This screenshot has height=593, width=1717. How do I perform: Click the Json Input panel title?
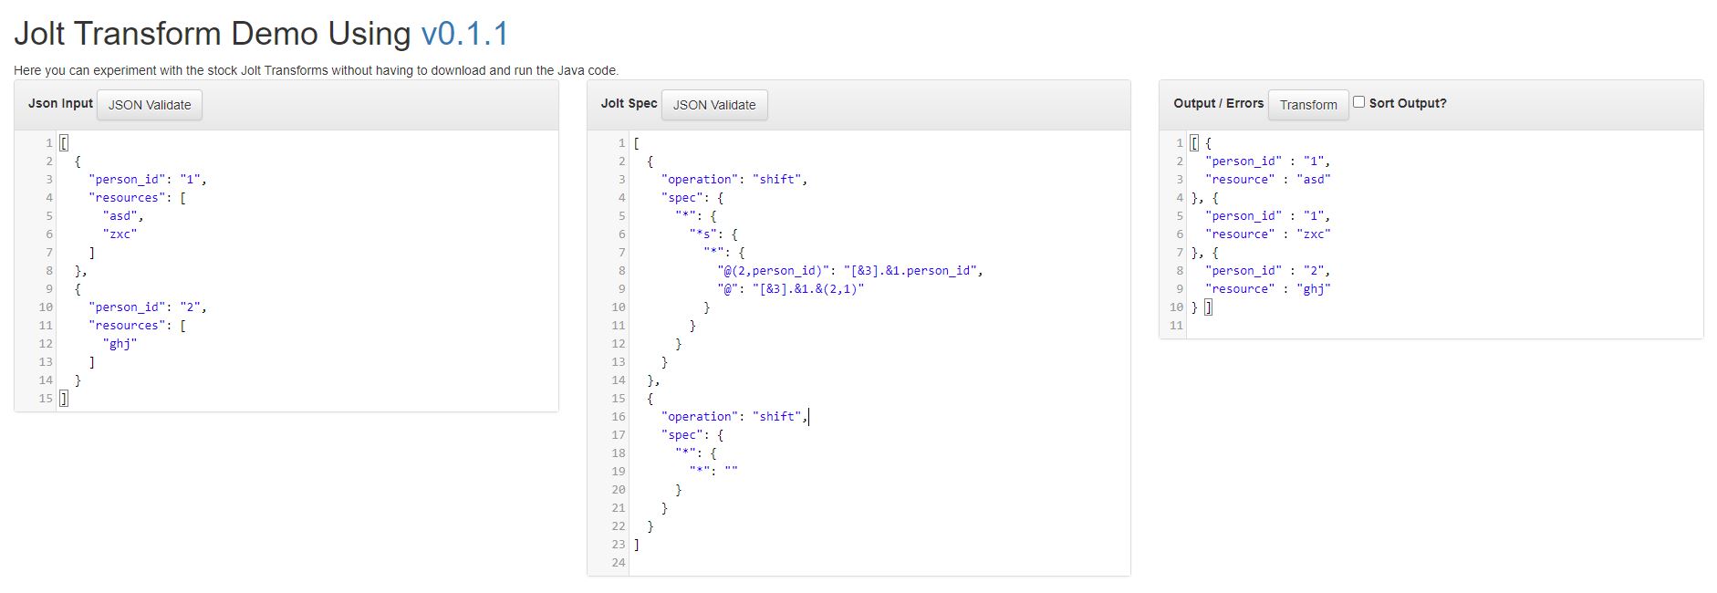point(60,104)
